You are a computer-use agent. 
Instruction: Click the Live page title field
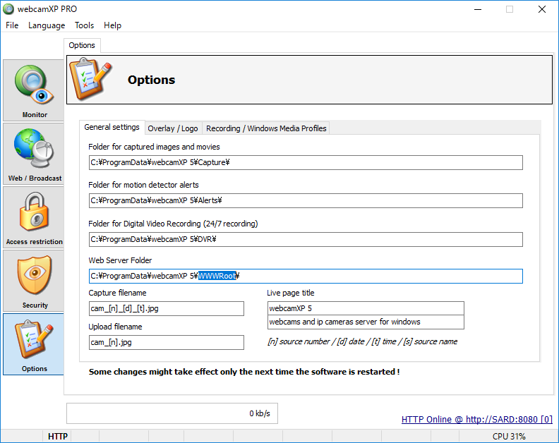pos(366,308)
